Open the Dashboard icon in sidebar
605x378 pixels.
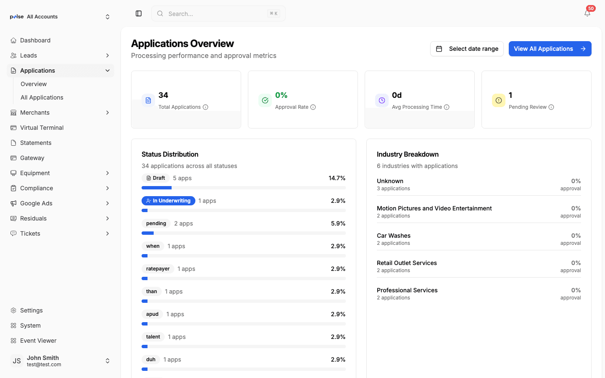point(14,40)
